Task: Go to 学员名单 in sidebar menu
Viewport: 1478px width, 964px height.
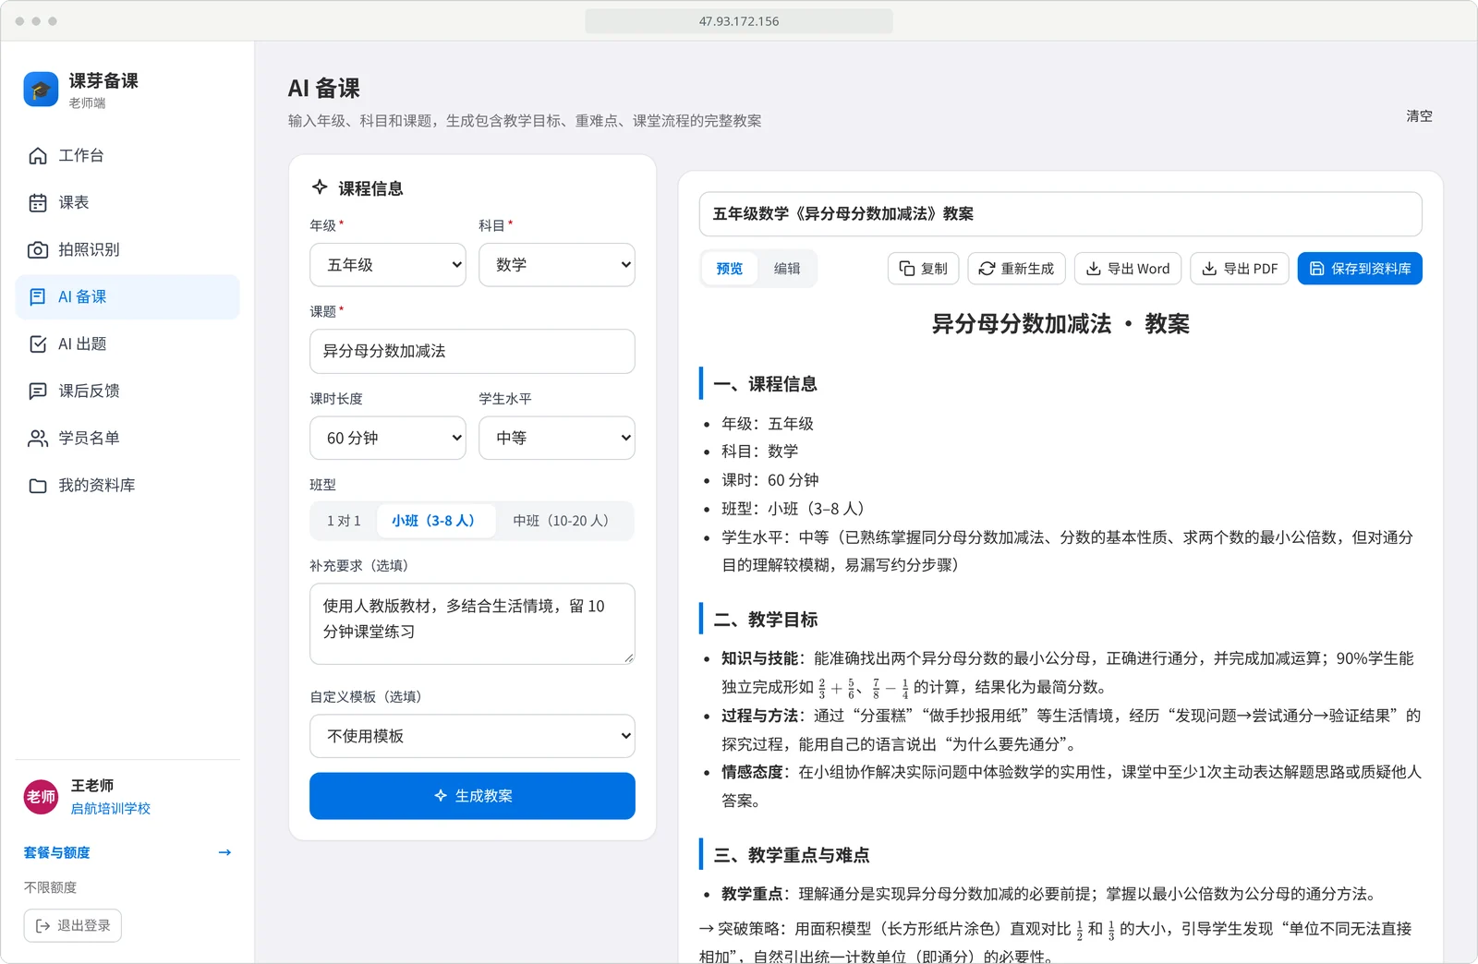Action: pos(127,439)
